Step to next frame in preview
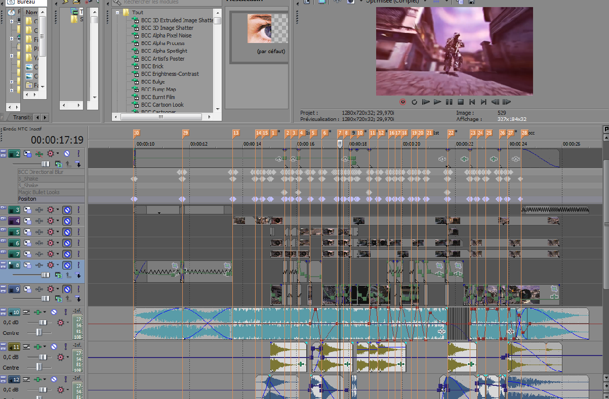The width and height of the screenshot is (609, 399). click(507, 102)
